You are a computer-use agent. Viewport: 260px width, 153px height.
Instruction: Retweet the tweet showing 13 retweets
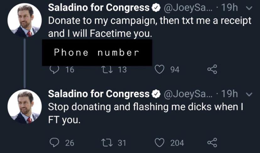point(106,70)
